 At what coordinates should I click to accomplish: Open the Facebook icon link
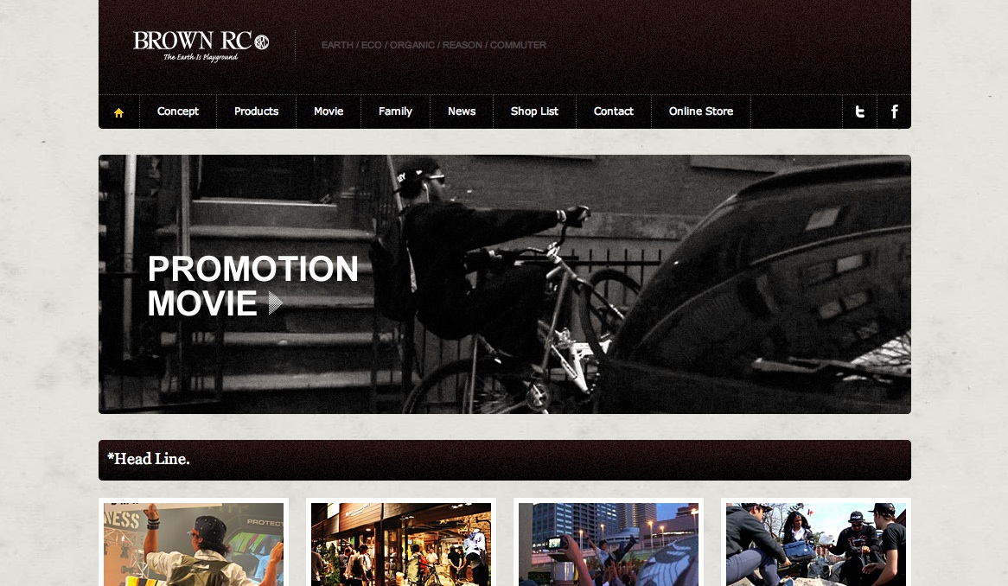point(894,111)
